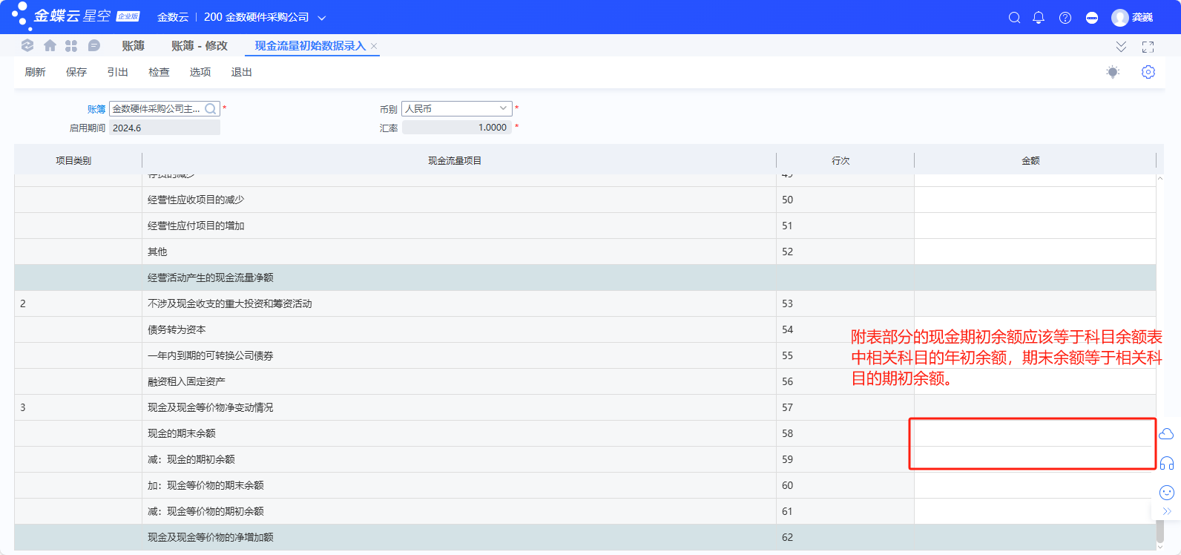Click the 保存 button
The height and width of the screenshot is (555, 1181).
[x=76, y=72]
